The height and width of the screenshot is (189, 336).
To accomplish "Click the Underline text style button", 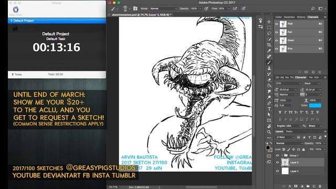I will (x=312, y=112).
